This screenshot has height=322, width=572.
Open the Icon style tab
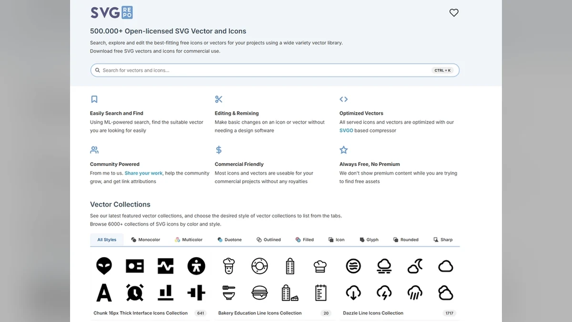337,239
